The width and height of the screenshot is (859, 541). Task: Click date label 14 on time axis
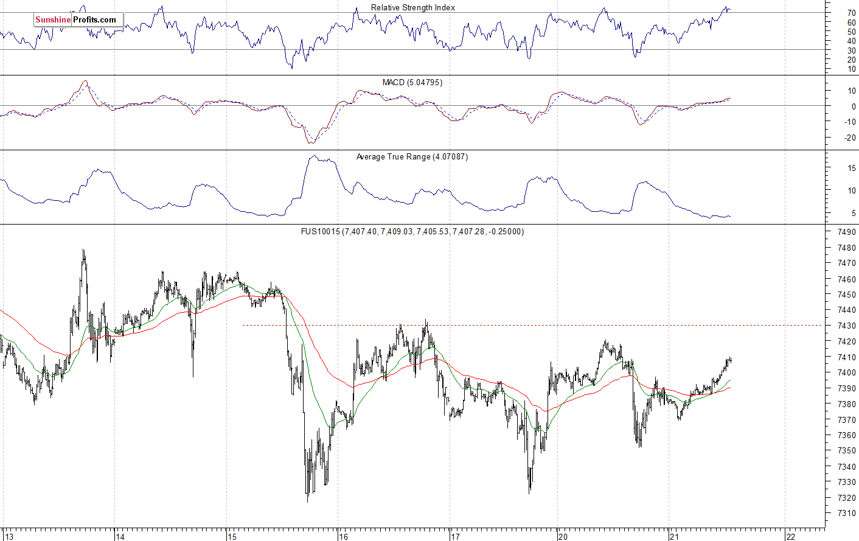click(120, 537)
